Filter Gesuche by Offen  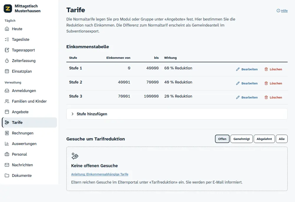pyautogui.click(x=222, y=139)
